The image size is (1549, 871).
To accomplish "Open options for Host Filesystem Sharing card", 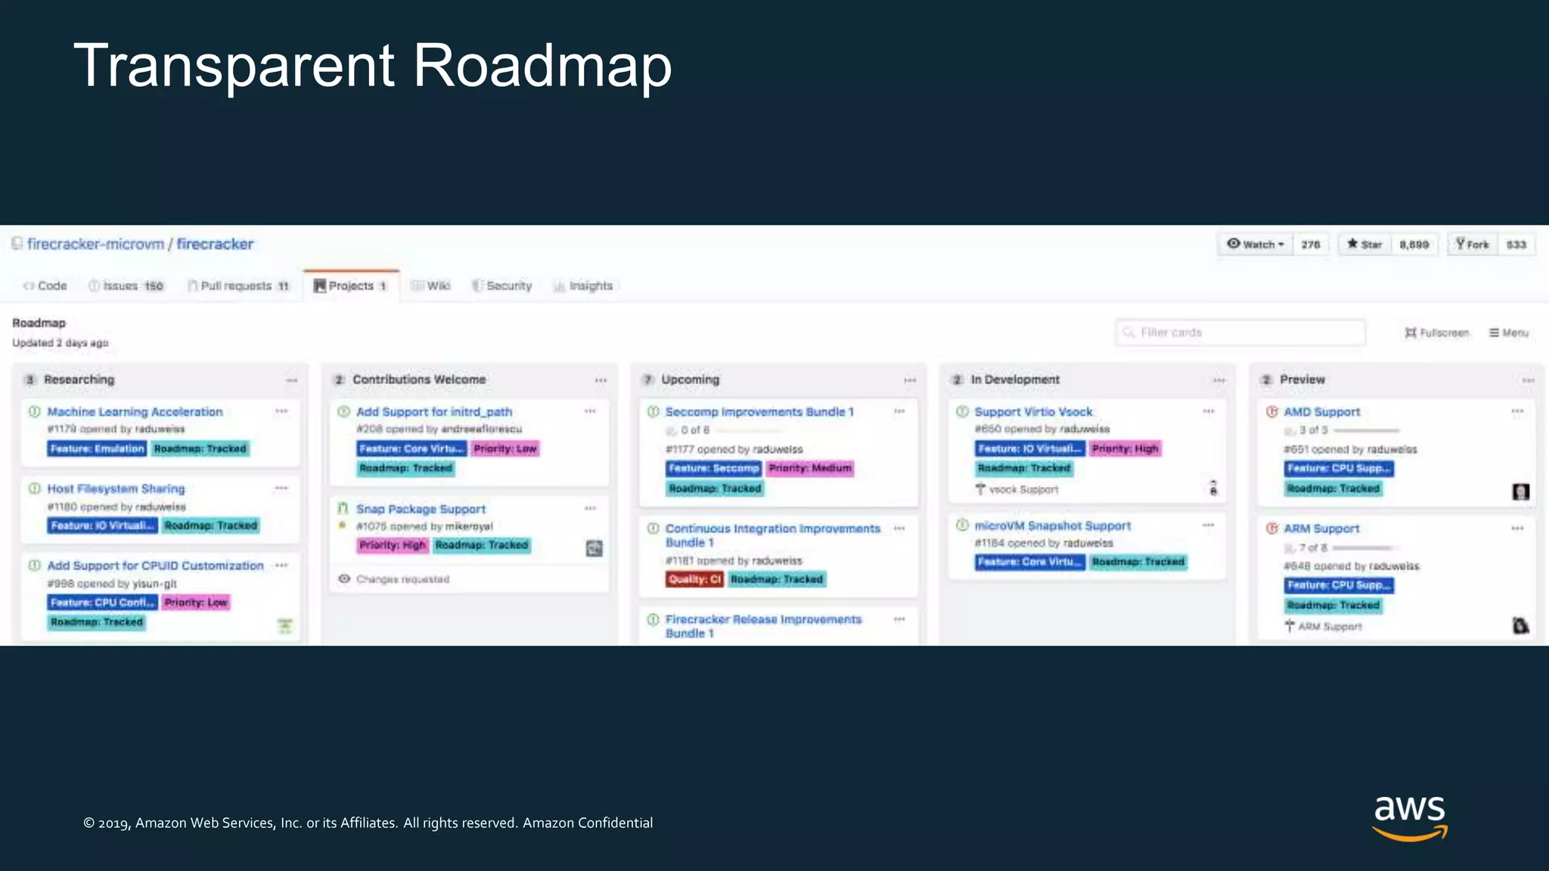I will 281,488.
